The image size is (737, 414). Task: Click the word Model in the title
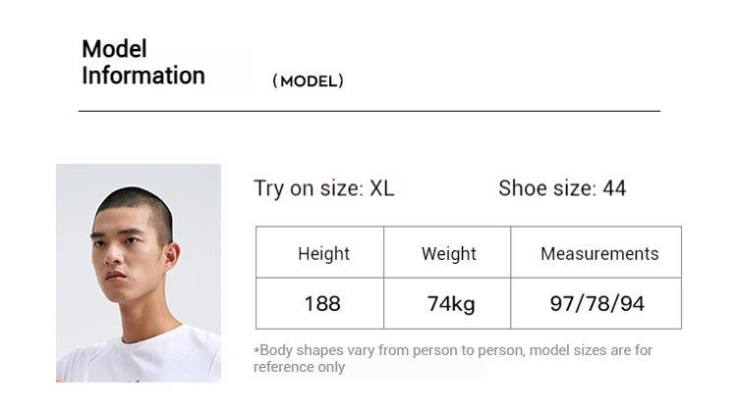pyautogui.click(x=114, y=49)
